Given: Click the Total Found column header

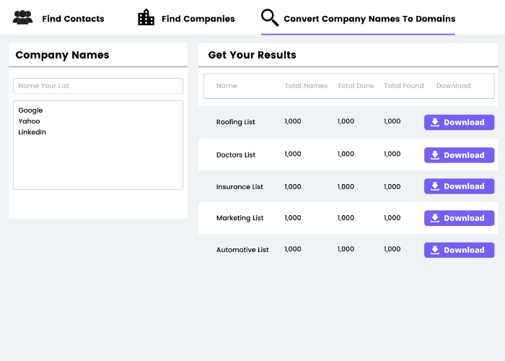Looking at the screenshot, I should (x=404, y=86).
